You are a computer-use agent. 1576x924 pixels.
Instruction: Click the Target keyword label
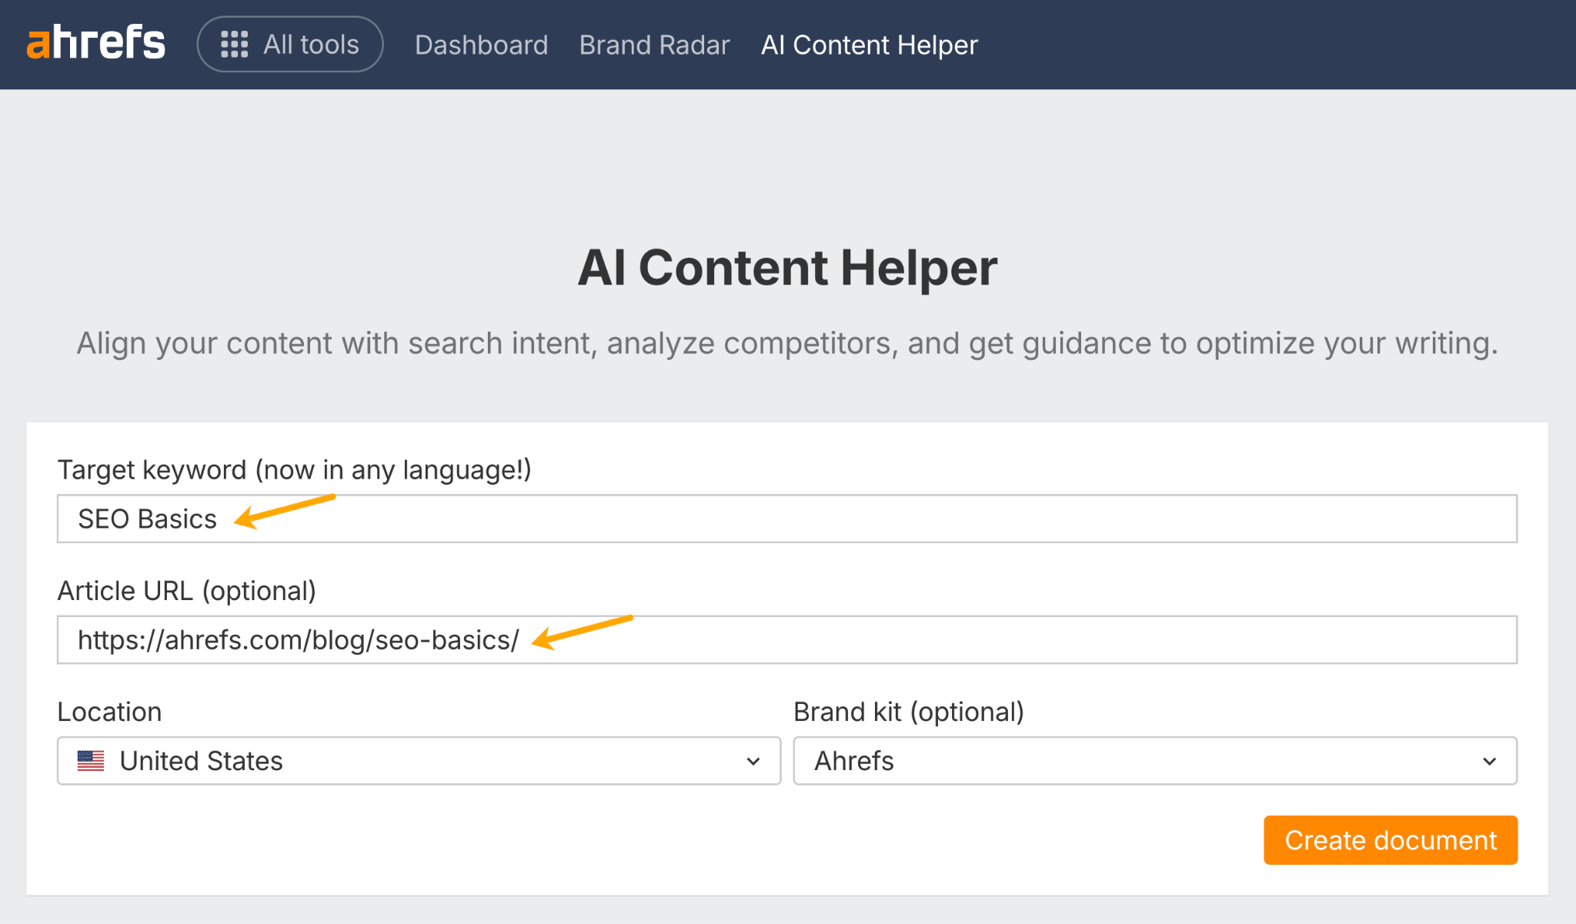(x=295, y=469)
